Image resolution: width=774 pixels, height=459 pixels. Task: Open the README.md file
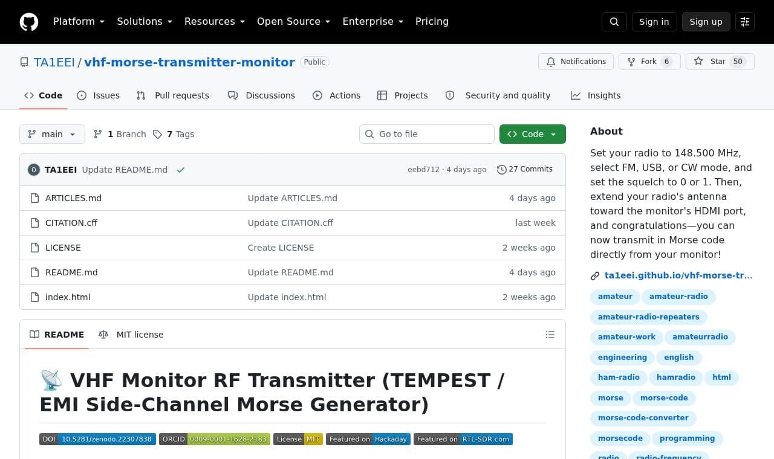(71, 272)
